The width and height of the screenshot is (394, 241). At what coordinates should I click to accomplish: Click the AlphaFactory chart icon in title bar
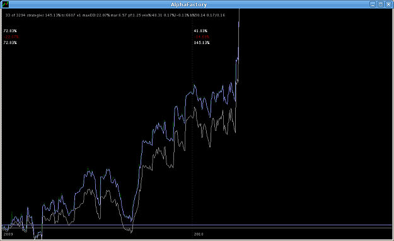(x=5, y=4)
